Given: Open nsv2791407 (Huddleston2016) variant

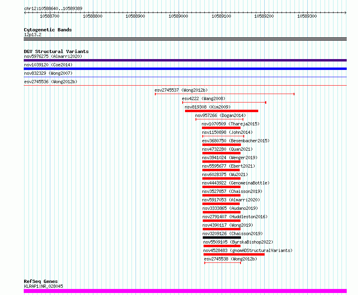Looking at the screenshot, I should 235,217.
